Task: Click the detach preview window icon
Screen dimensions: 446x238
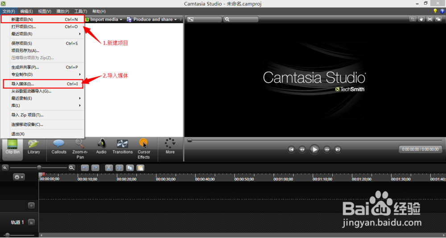Action: pyautogui.click(x=438, y=19)
